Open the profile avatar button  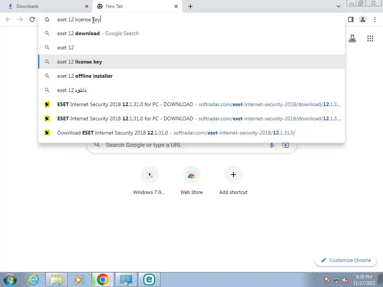click(x=363, y=19)
